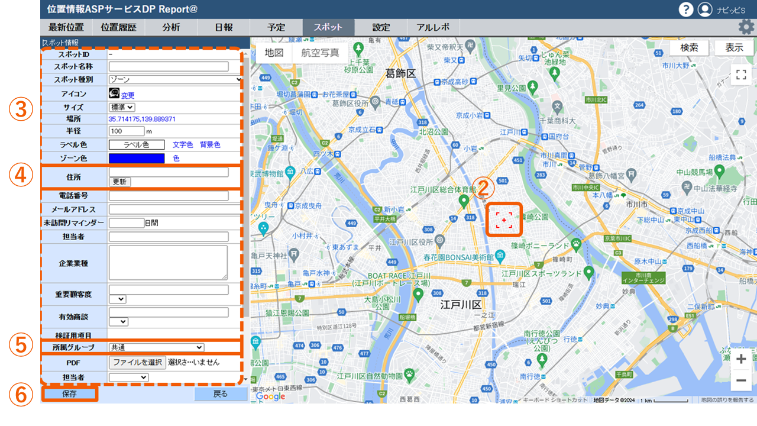
Task: Click the 更新 address button
Action: 120,182
